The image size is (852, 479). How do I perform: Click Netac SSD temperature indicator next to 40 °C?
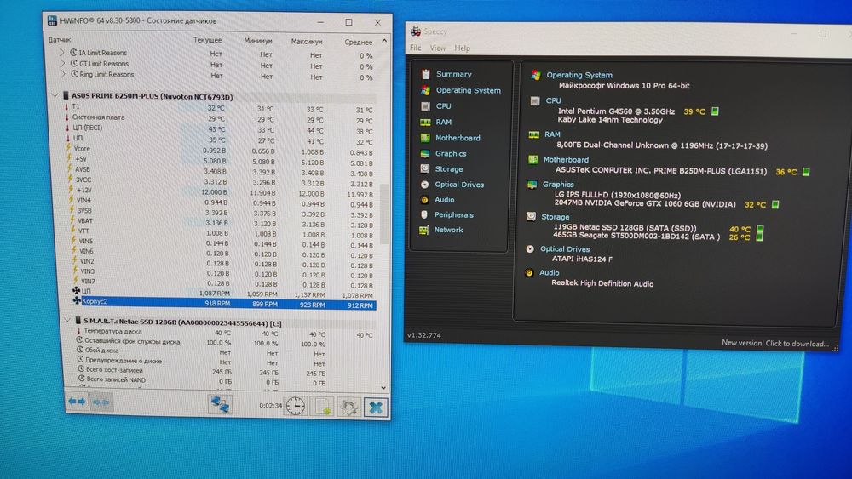pyautogui.click(x=760, y=229)
